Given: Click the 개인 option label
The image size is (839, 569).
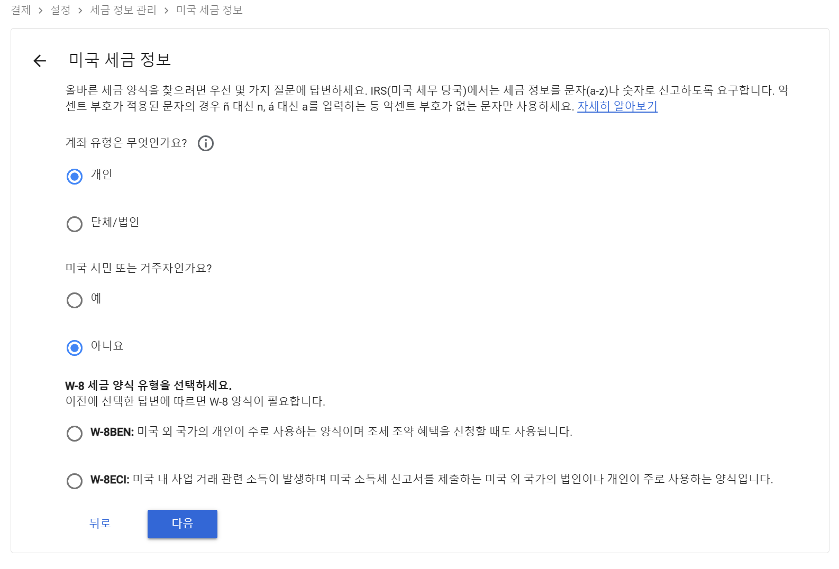Looking at the screenshot, I should pos(102,175).
